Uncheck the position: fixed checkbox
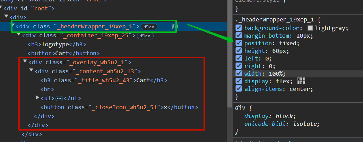363x142 pixels. pyautogui.click(x=239, y=43)
